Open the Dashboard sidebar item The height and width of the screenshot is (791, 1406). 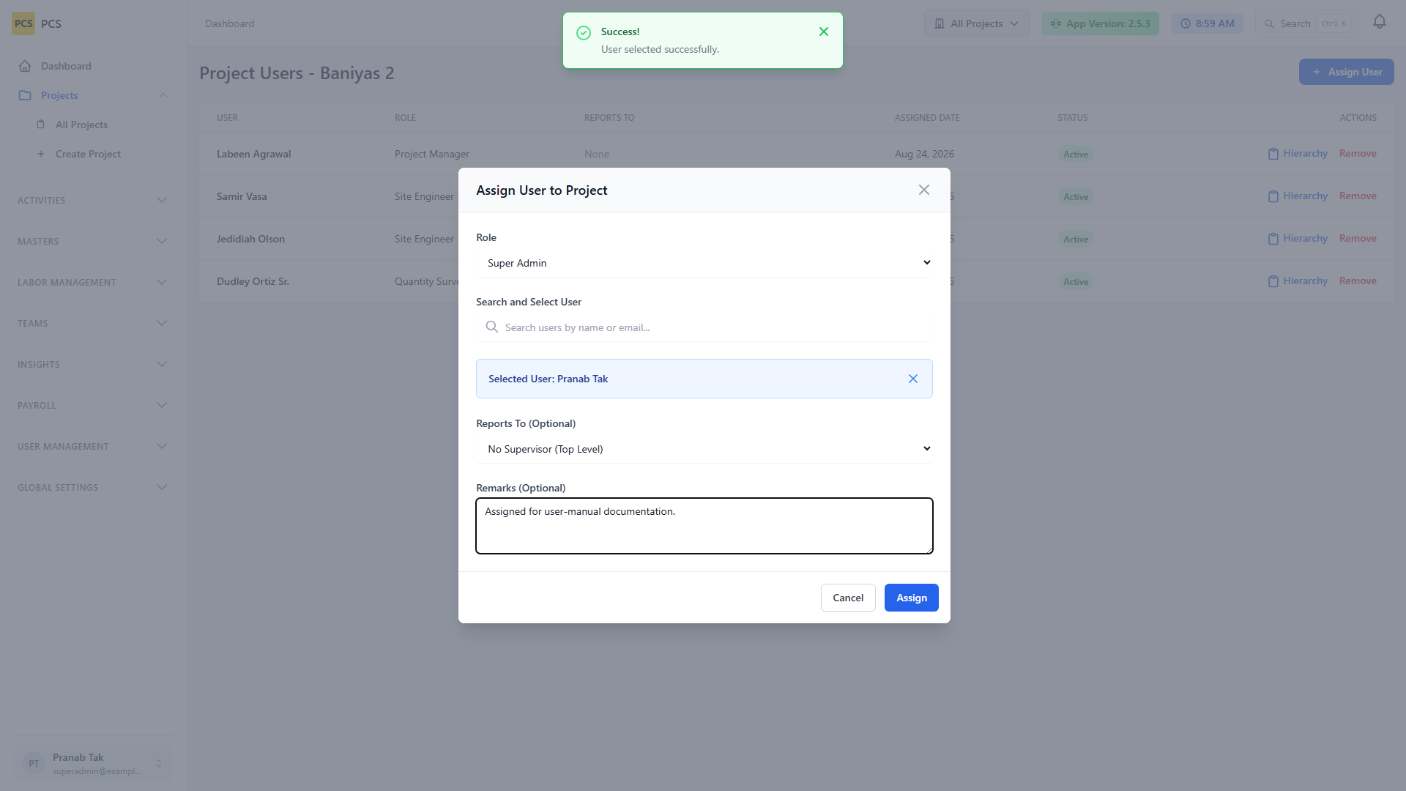pos(92,66)
